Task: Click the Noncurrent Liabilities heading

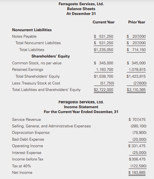Action: point(32,30)
